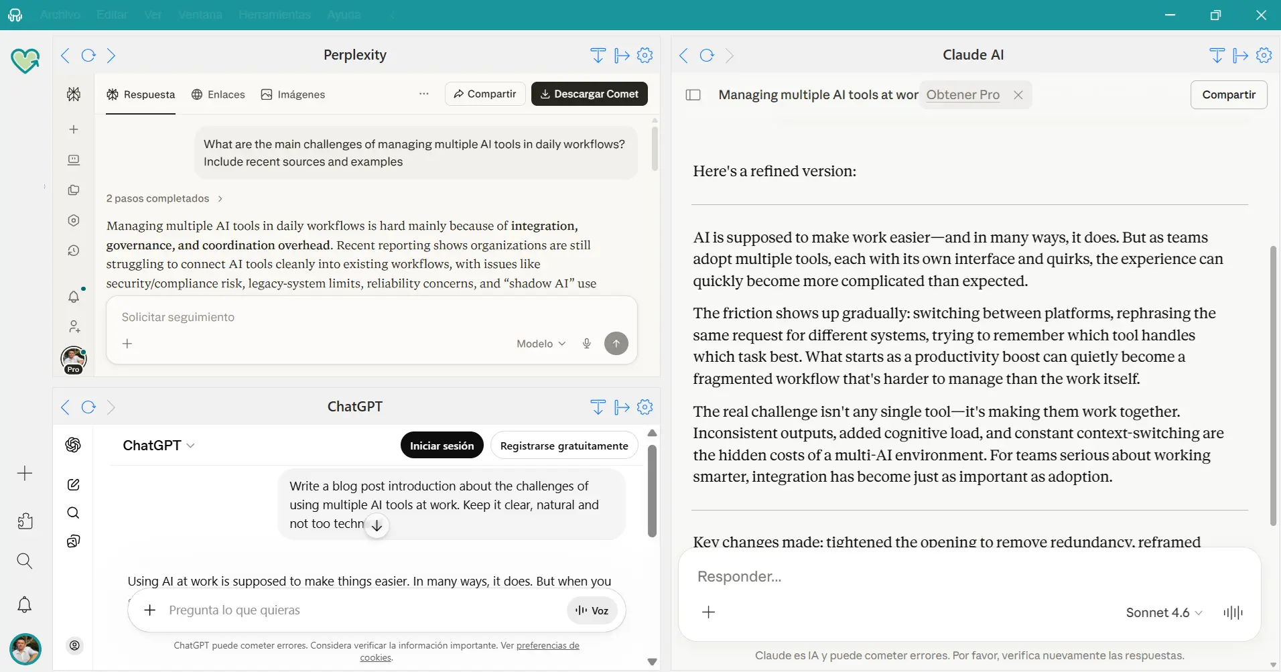Reload the Perplexity panel
The height and width of the screenshot is (672, 1281).
pyautogui.click(x=88, y=56)
